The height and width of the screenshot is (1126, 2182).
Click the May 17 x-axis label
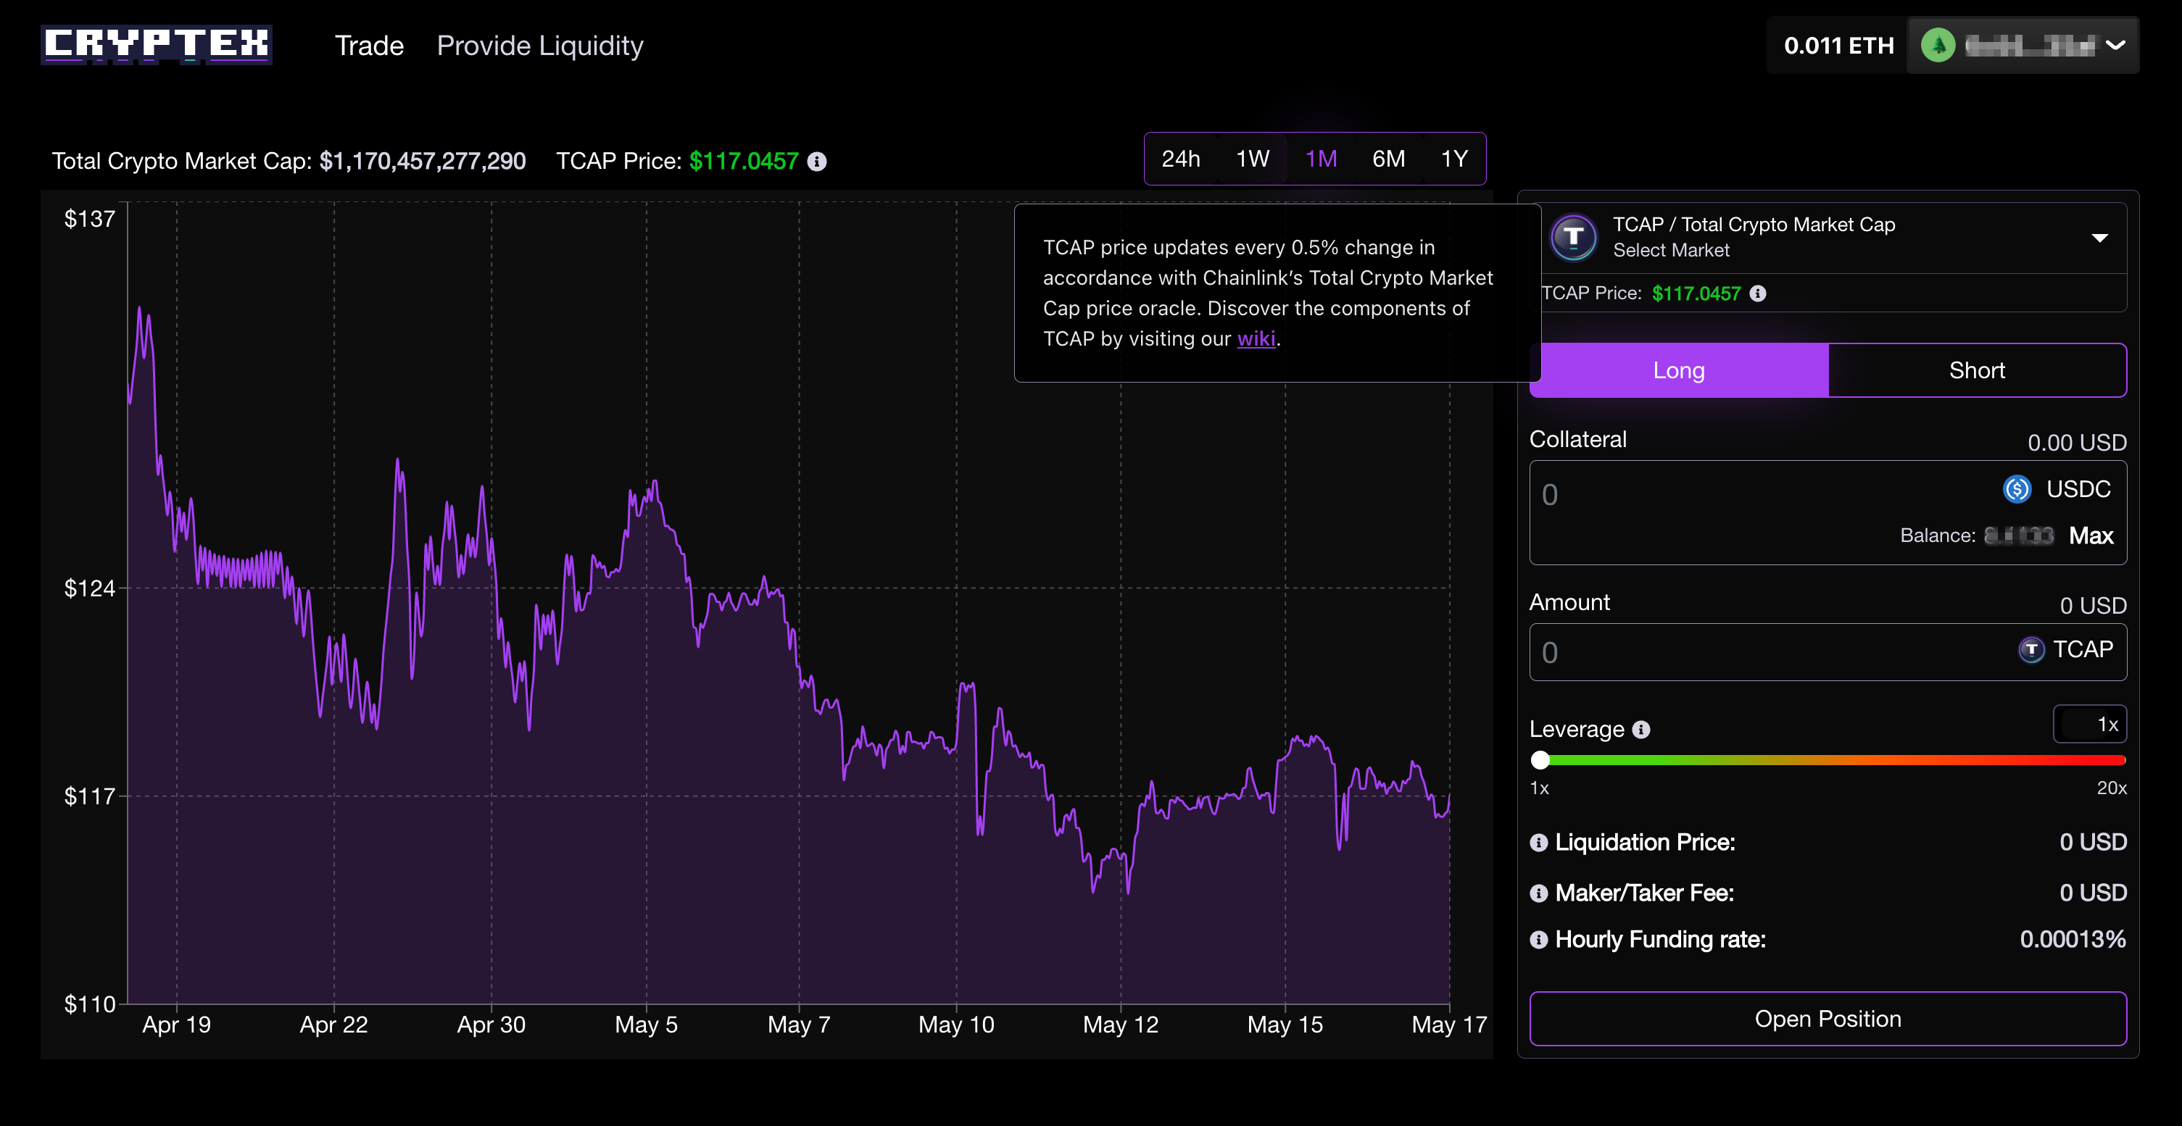pyautogui.click(x=1449, y=1025)
